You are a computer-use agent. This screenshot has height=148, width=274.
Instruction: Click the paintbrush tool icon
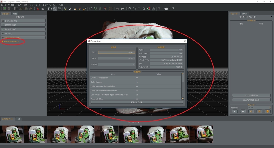point(85,9)
